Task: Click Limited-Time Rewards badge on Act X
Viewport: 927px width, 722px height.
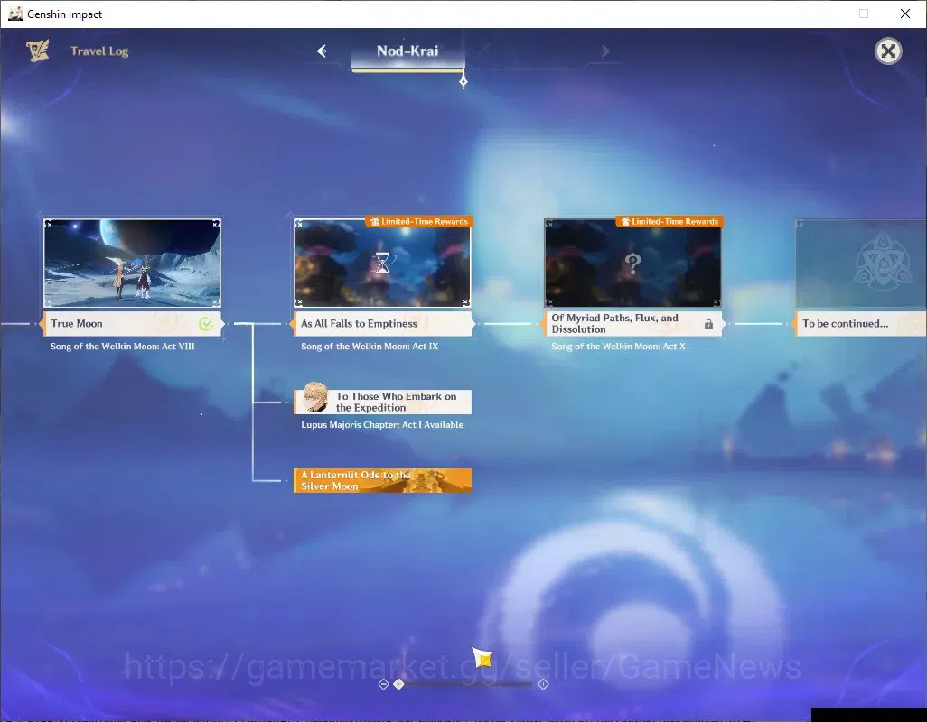Action: pyautogui.click(x=669, y=221)
